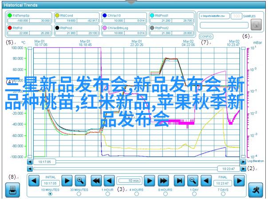Viewport: 268px width, 199px height.
Task: Open the CONFIG button
Action: click(x=206, y=37)
